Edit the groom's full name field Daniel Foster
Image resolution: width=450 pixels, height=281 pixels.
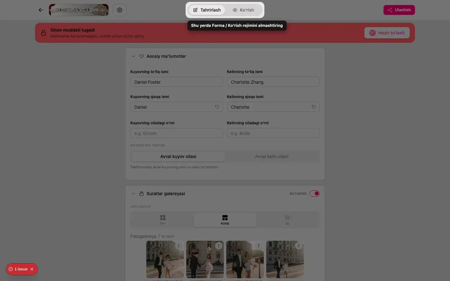176,82
